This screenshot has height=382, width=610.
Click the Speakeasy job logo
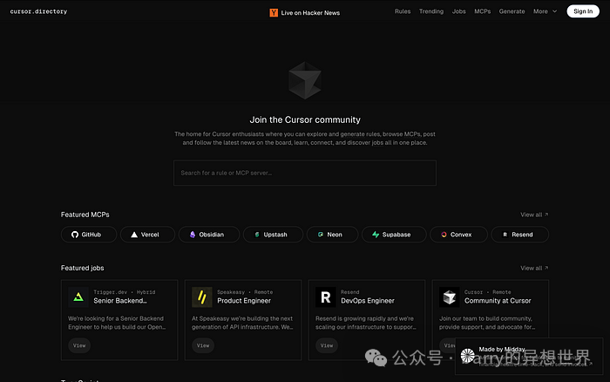202,297
